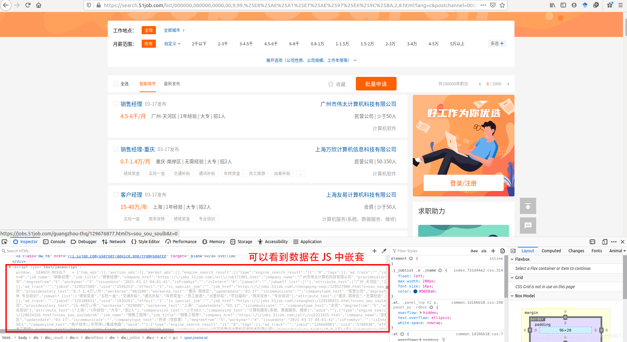Open the 自定义 salary range dropdown
Screen dimensions: 627x342
[172, 44]
